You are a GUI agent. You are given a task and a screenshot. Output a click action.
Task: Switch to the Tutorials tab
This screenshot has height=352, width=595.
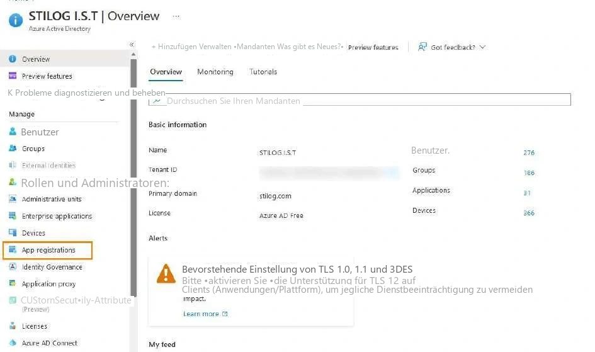[263, 72]
